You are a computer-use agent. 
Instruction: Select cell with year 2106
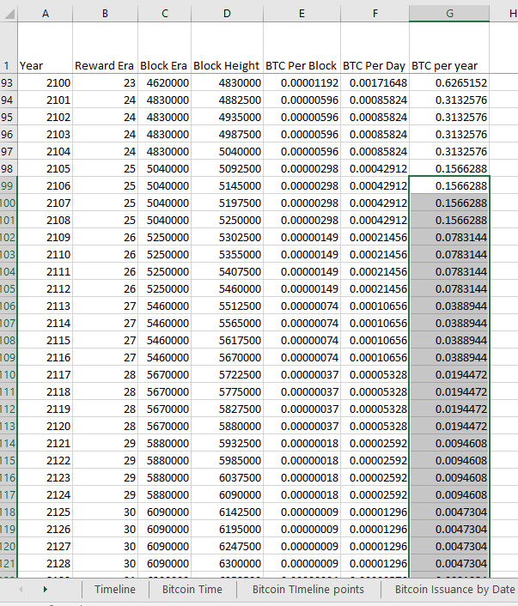pos(45,186)
